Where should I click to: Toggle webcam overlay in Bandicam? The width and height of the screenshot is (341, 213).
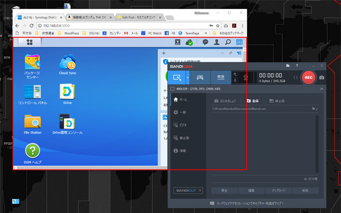click(245, 77)
